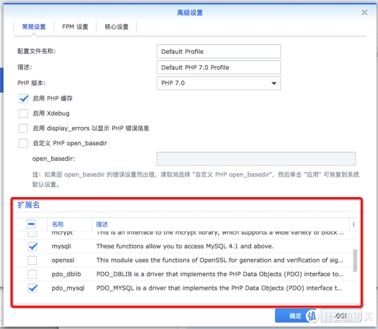Click the open_basedir text input field

click(x=256, y=159)
